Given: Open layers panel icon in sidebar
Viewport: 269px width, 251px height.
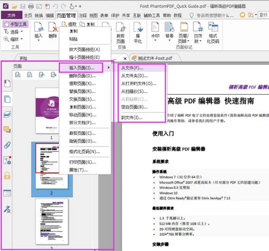Looking at the screenshot, I should click(7, 114).
